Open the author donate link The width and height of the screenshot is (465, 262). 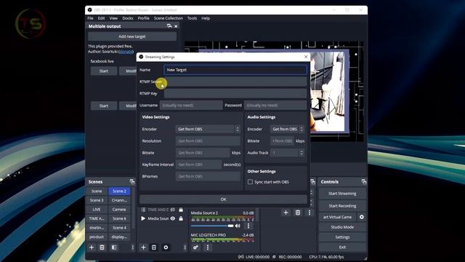pos(126,52)
